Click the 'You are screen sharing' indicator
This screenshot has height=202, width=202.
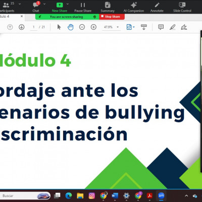(x=66, y=17)
